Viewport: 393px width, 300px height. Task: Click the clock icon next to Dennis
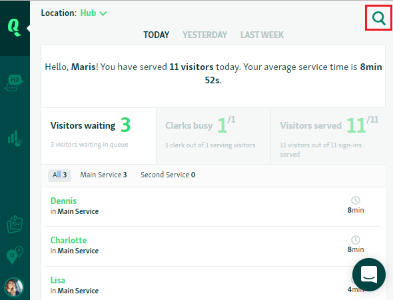coord(356,200)
